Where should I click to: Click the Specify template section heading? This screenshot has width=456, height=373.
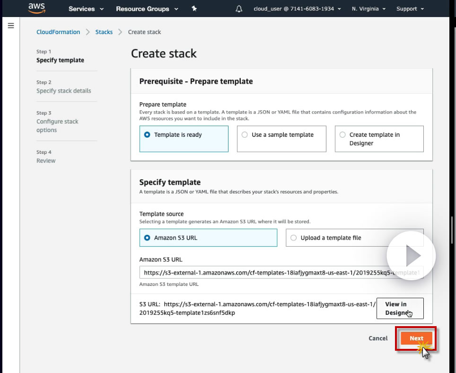tap(170, 182)
